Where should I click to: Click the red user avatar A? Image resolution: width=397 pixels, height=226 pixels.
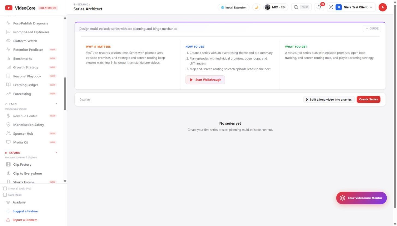click(x=383, y=7)
